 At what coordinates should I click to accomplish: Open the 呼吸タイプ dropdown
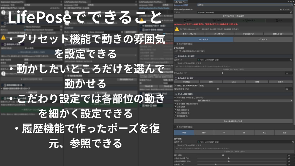point(245,101)
